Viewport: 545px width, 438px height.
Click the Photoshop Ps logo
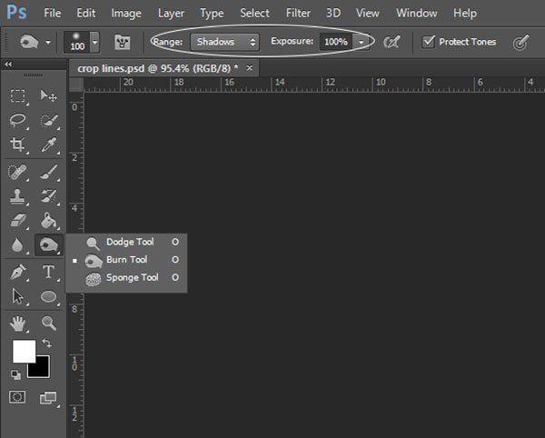16,13
